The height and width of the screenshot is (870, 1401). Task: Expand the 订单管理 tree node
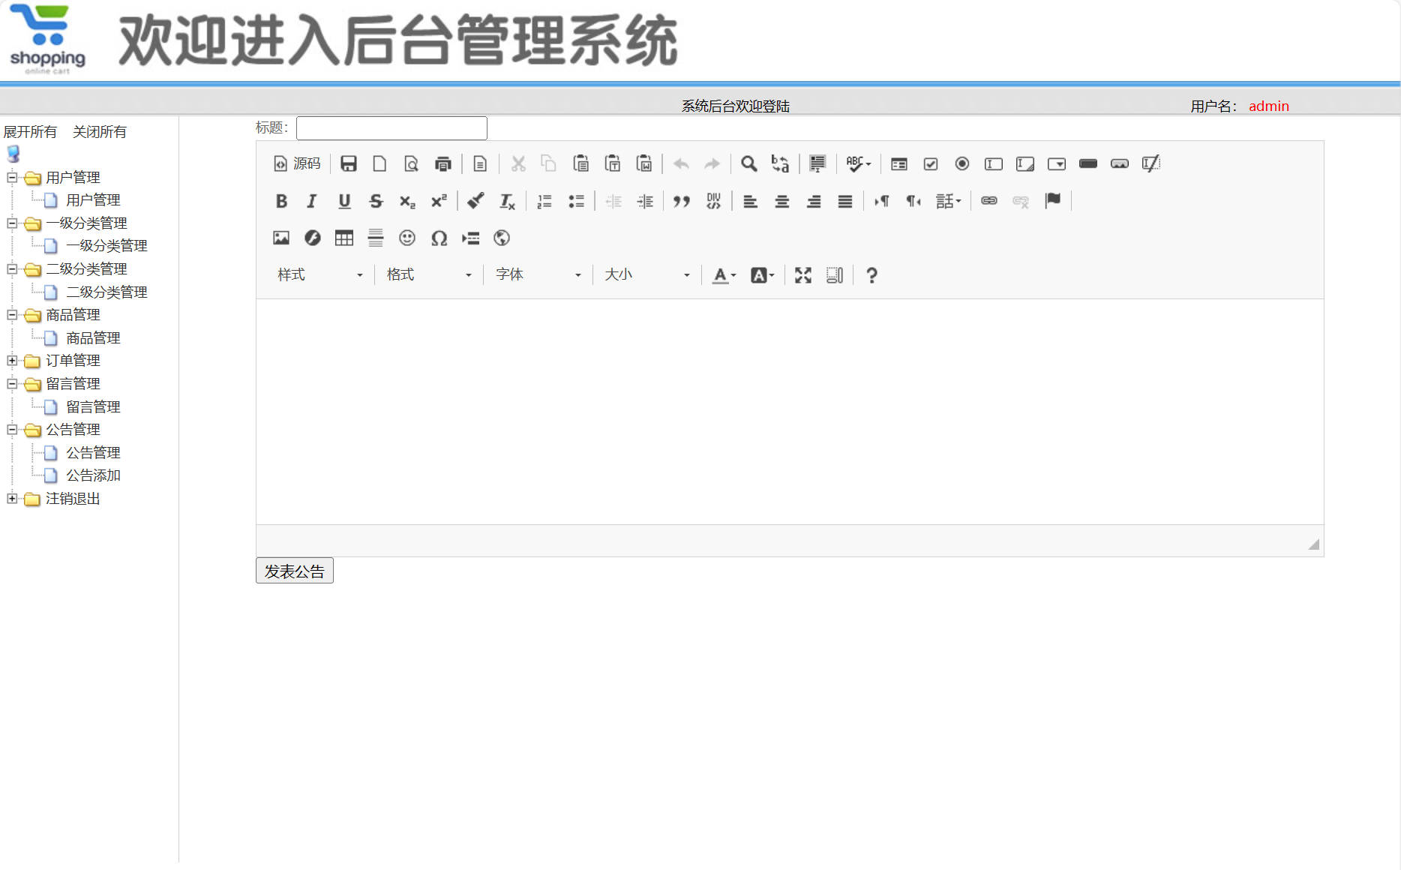[12, 361]
